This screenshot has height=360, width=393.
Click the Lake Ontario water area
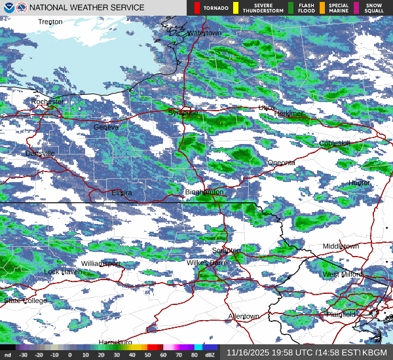tap(79, 59)
